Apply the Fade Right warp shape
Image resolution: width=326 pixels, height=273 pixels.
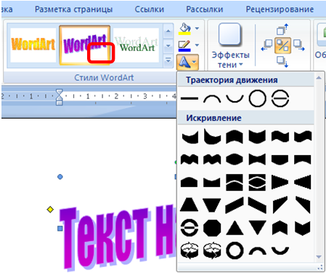[x=280, y=182]
